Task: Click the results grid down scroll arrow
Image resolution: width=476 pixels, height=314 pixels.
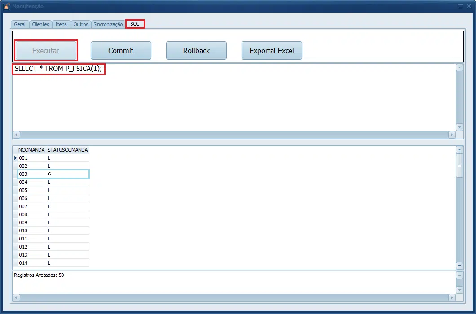Action: tap(459, 266)
